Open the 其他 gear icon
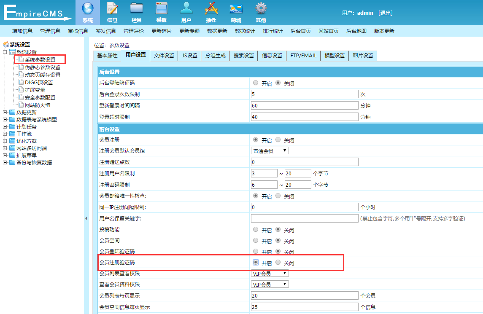483x314 pixels. click(x=261, y=8)
